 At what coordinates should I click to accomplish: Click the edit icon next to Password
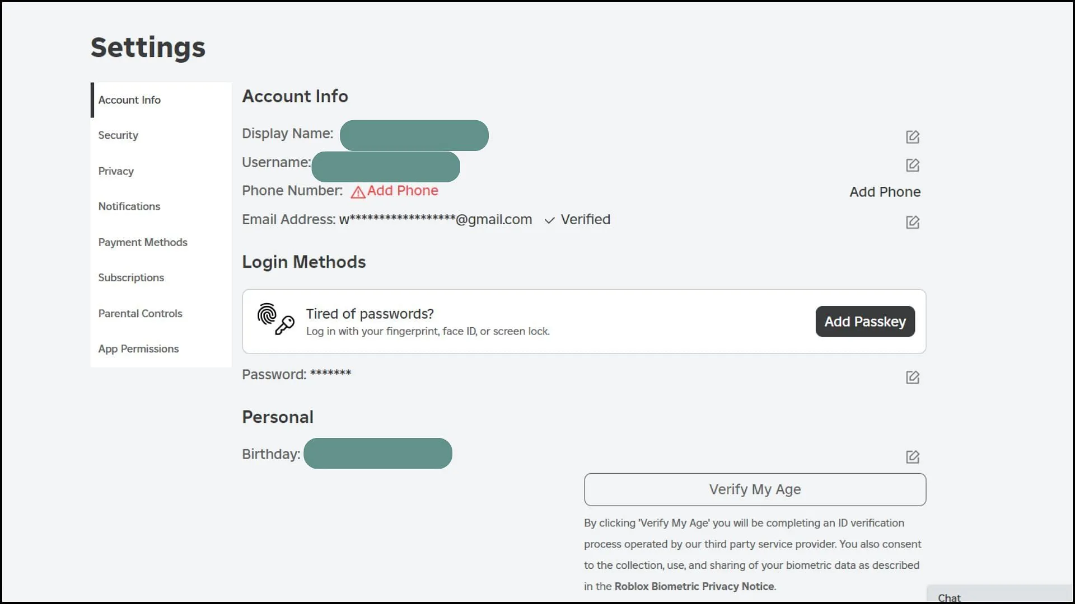[913, 377]
